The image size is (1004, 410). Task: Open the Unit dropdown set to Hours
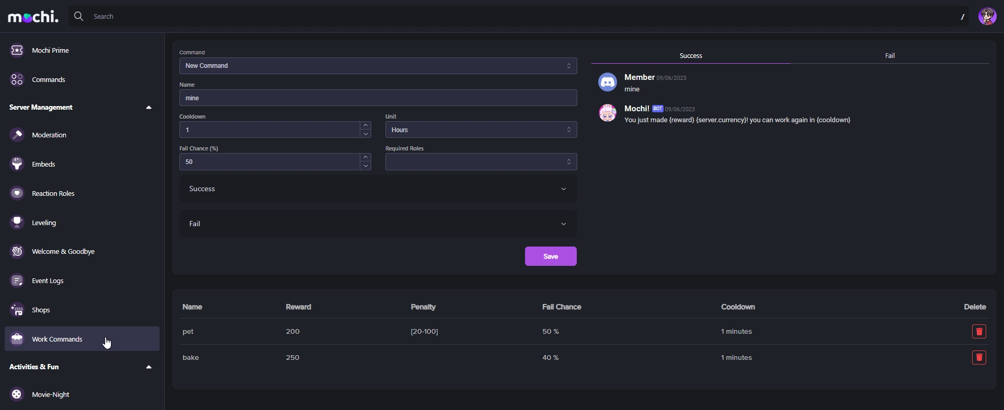481,130
